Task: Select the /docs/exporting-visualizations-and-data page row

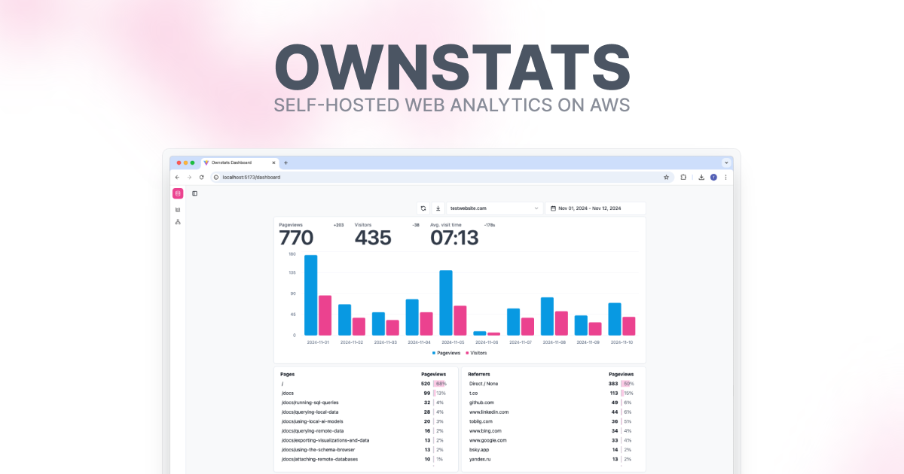Action: 363,440
